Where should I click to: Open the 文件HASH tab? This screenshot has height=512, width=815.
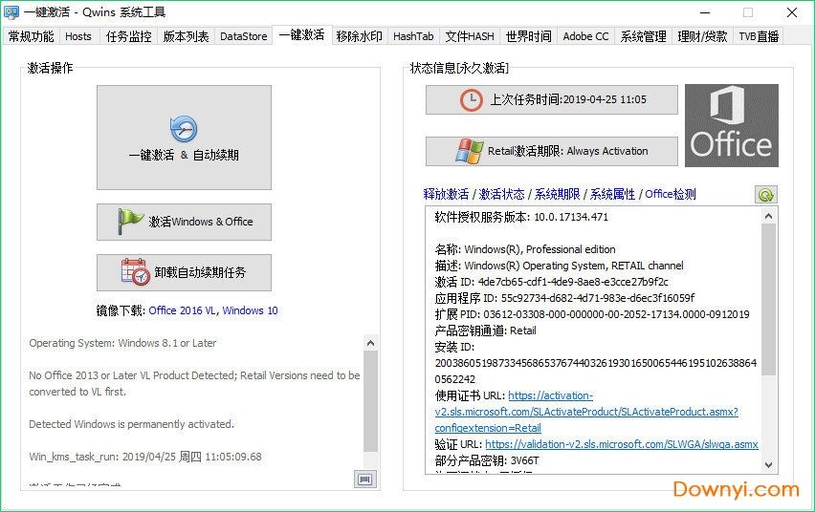click(x=470, y=36)
